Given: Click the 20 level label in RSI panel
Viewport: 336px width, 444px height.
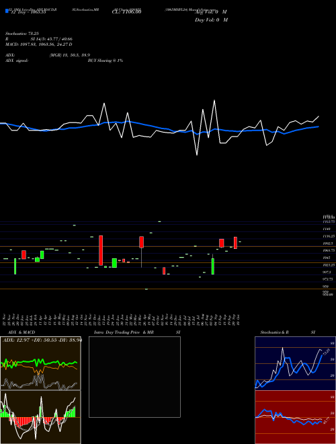Looking at the screenshot, I should coord(333,430).
